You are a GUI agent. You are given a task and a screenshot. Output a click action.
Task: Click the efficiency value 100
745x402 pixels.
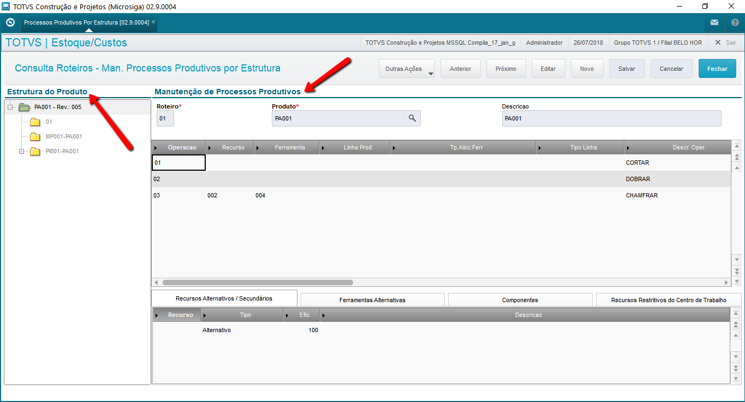point(302,330)
